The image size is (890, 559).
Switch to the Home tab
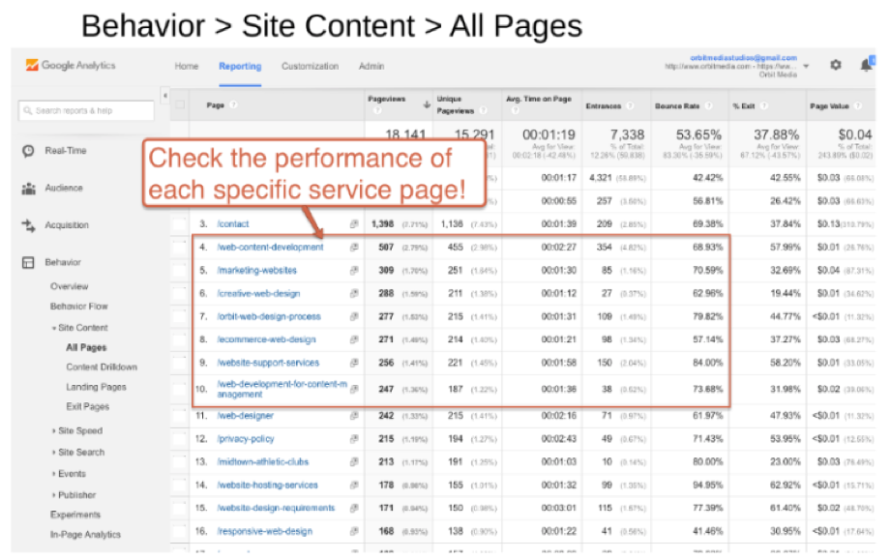tap(186, 67)
